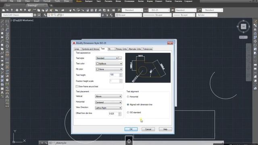
Task: Select Aligned with dimension line radio
Action: coord(128,105)
